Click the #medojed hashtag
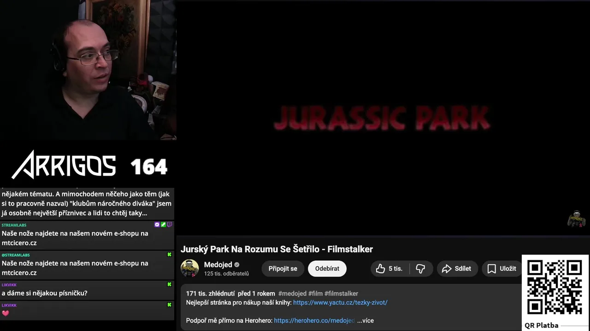This screenshot has height=331, width=590. (292, 293)
